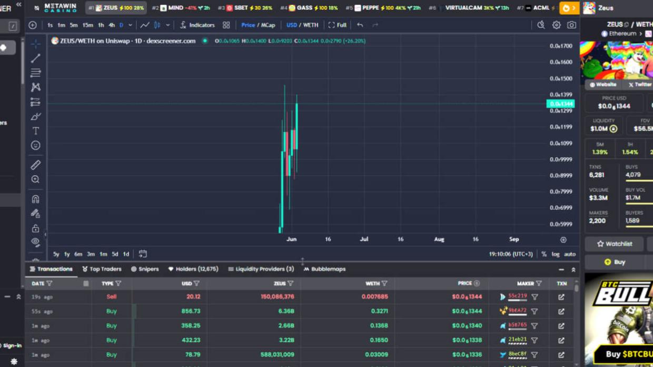Collapse the drawing toolbar side arrow

[x=45, y=235]
